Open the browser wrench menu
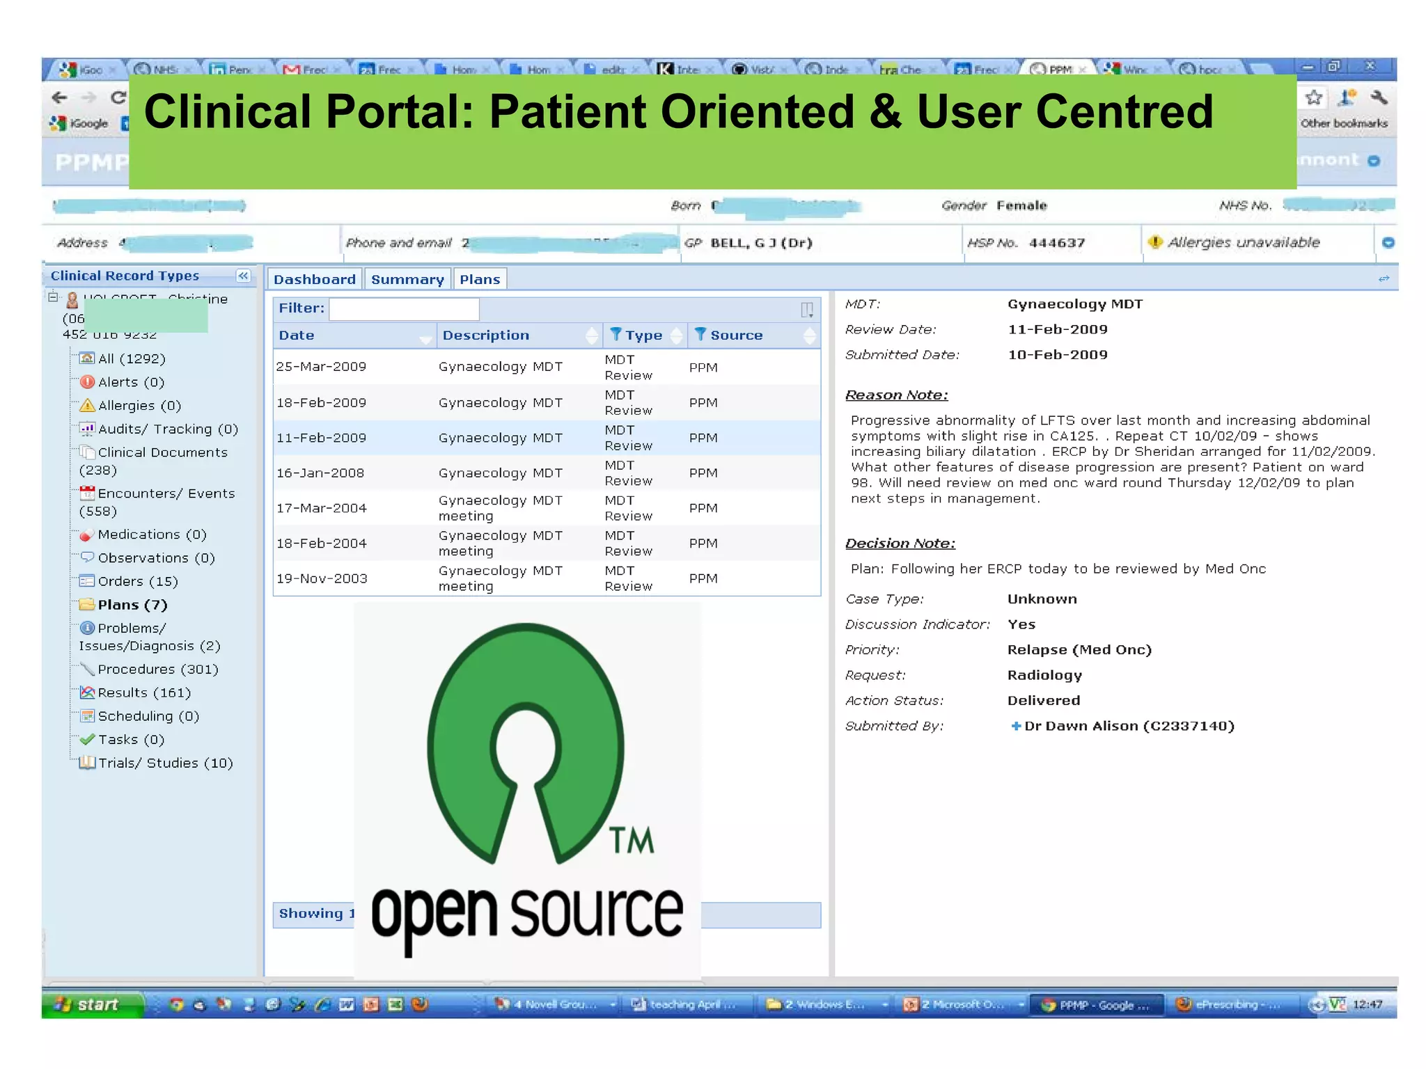Viewport: 1426px width, 1069px height. tap(1378, 97)
